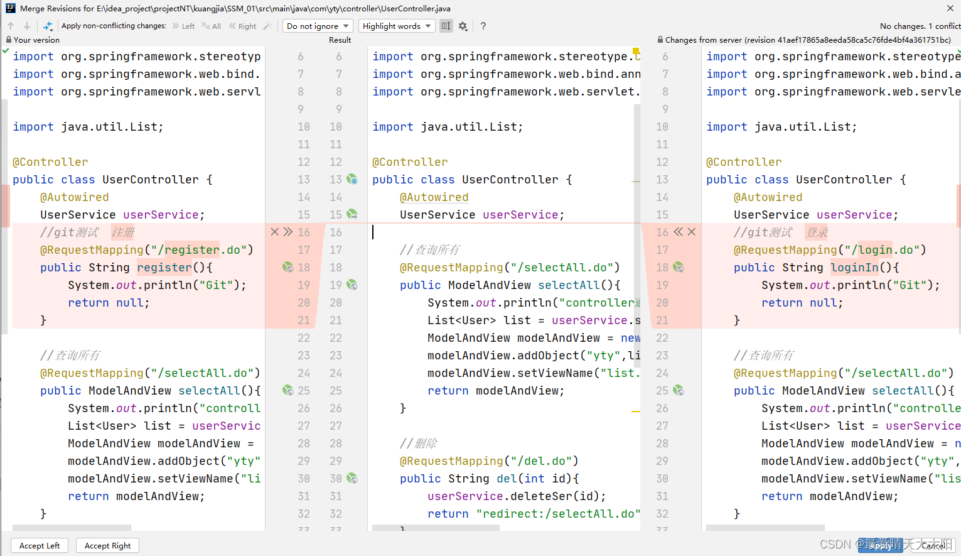Apply All non-conflicting changes
This screenshot has width=961, height=556.
(212, 26)
